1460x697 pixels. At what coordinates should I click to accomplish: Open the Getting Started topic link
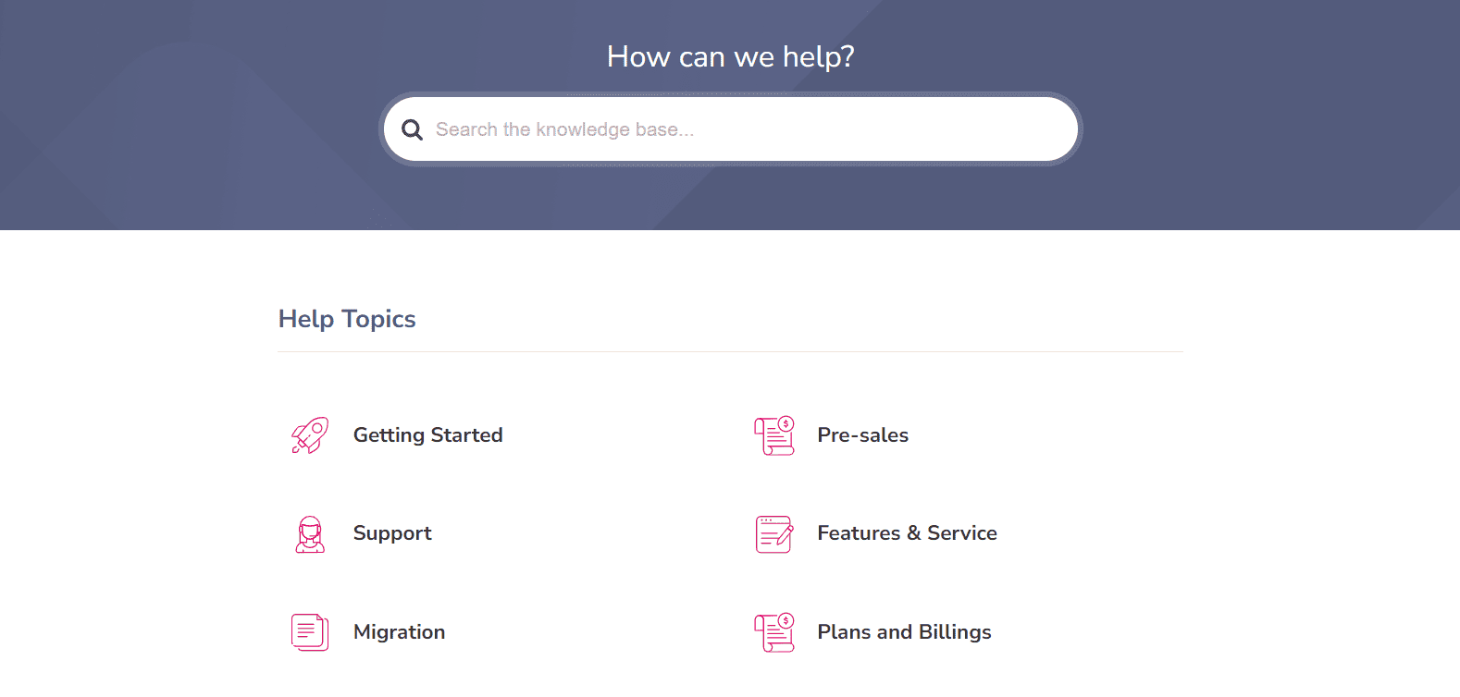click(427, 435)
